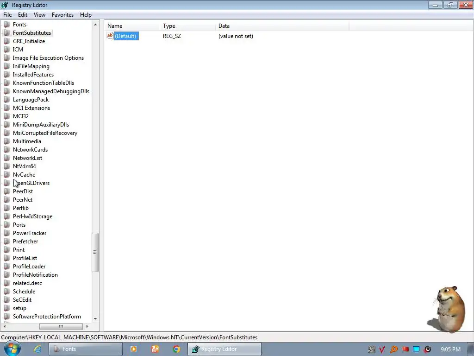The height and width of the screenshot is (356, 474).
Task: Open the Edit menu
Action: 23,14
